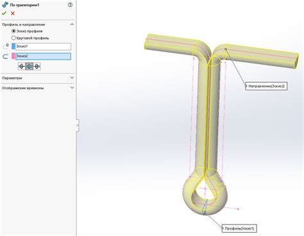Select the Эскиз профиля radio option
Image resolution: width=304 pixels, height=236 pixels.
pyautogui.click(x=13, y=31)
